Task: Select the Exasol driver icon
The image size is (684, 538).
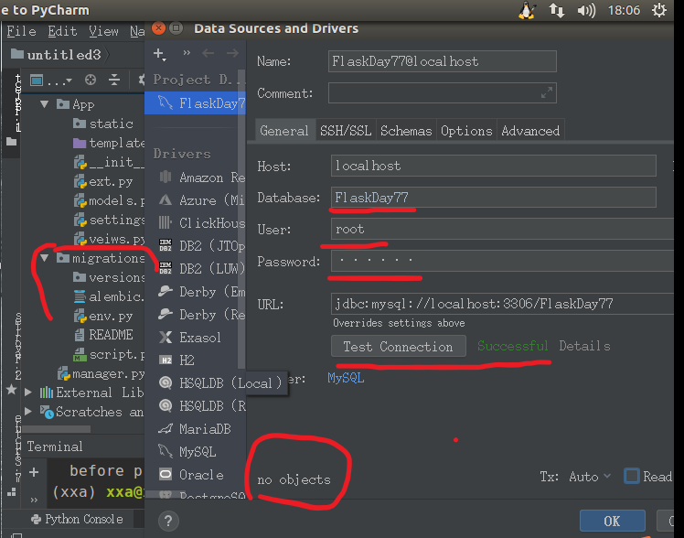Action: [166, 337]
